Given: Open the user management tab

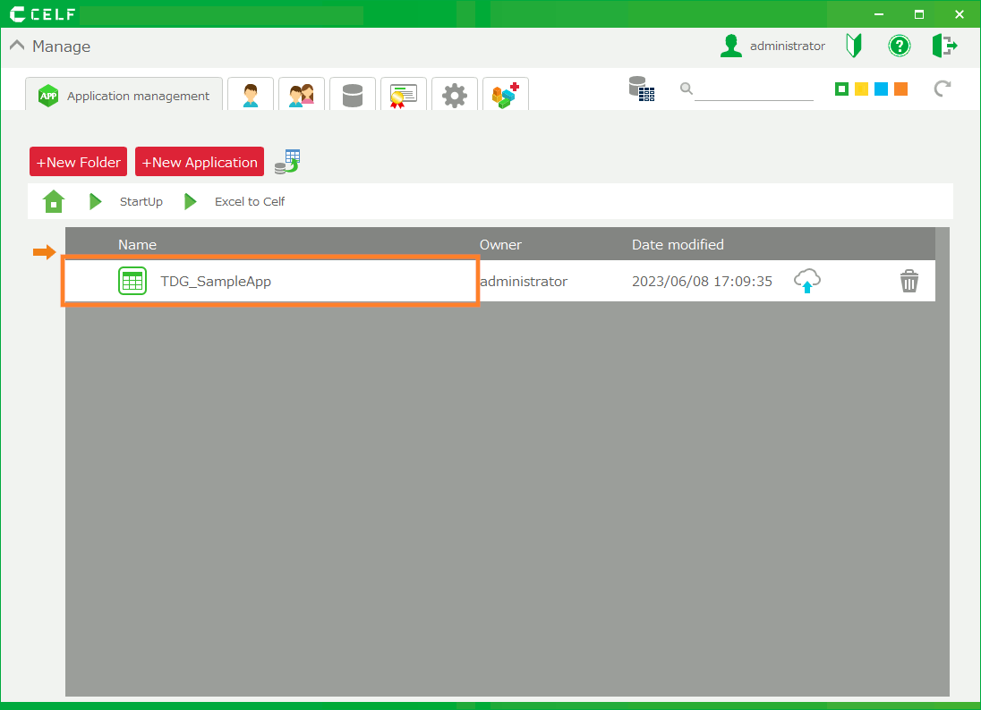Looking at the screenshot, I should [x=250, y=95].
